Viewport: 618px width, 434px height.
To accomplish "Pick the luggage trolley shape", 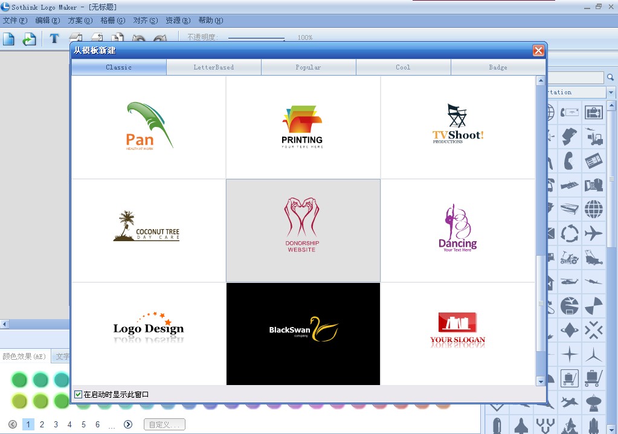I will coord(594,378).
